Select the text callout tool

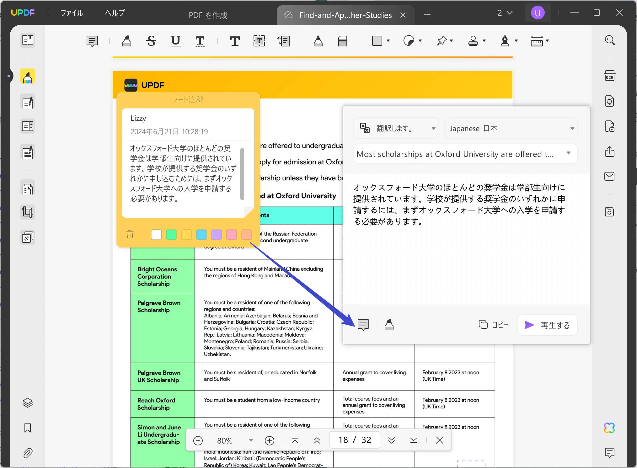pos(284,41)
